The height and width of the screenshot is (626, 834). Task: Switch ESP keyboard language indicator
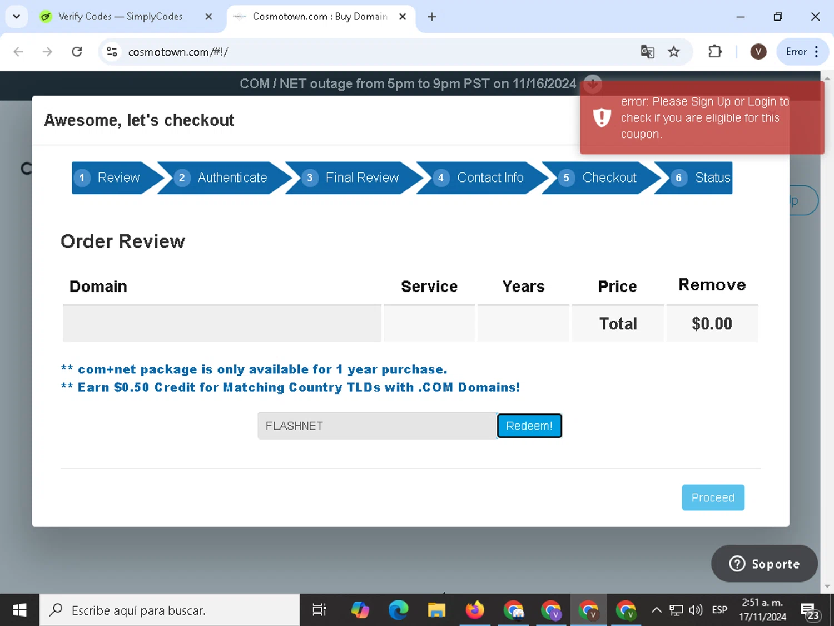pos(719,610)
